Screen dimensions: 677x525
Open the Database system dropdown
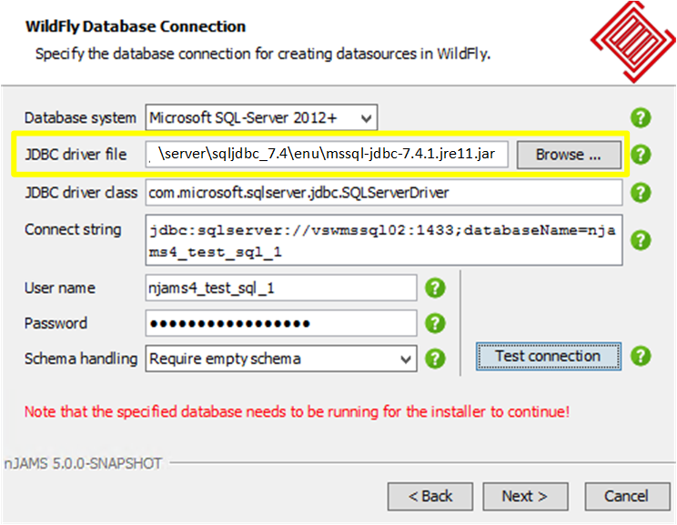pyautogui.click(x=262, y=117)
